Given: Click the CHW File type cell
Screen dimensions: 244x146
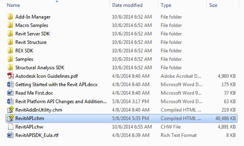Looking at the screenshot, I should click(171, 127).
